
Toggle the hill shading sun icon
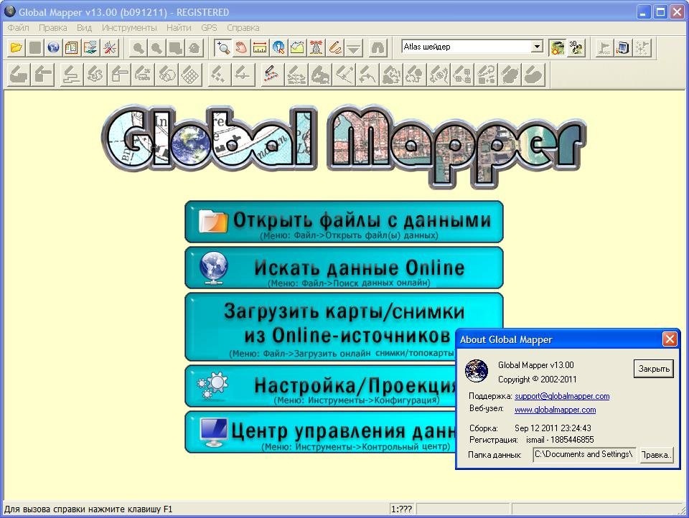pyautogui.click(x=557, y=47)
